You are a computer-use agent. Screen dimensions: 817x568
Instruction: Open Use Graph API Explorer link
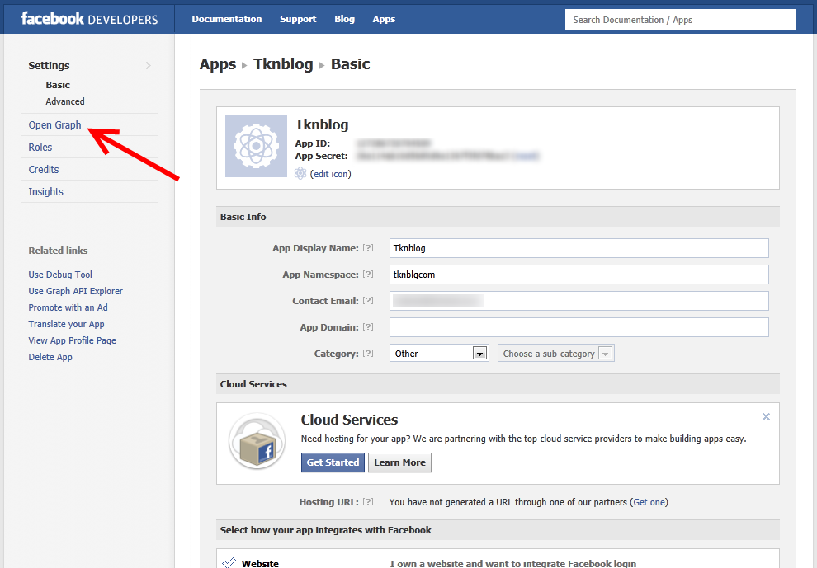pyautogui.click(x=76, y=292)
